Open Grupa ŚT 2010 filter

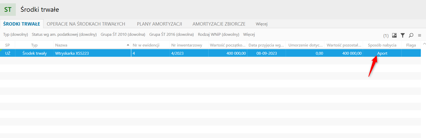123,34
